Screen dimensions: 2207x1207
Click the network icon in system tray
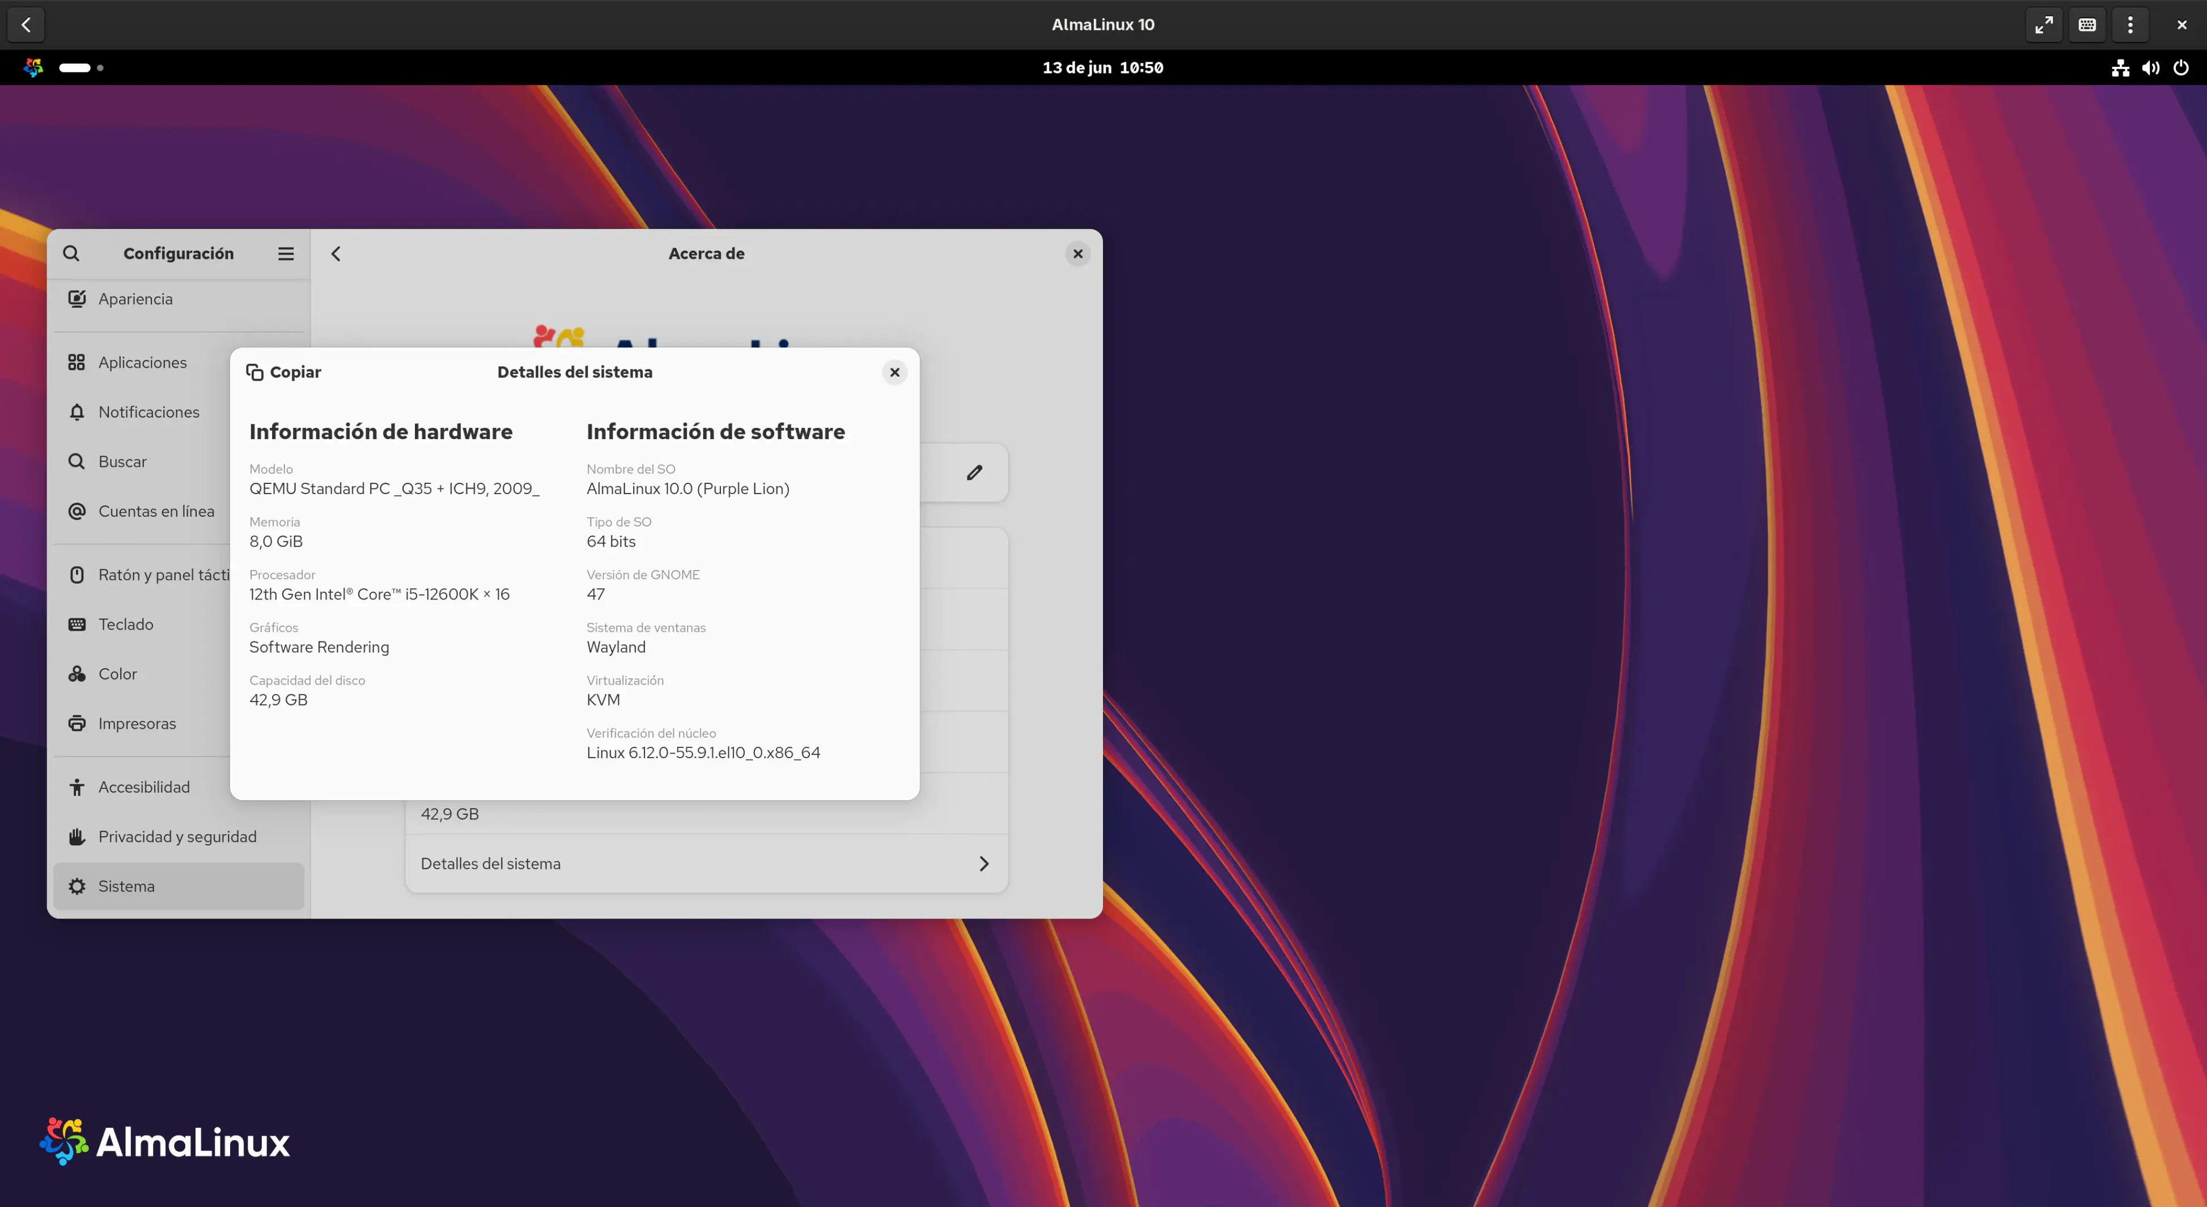point(2120,67)
